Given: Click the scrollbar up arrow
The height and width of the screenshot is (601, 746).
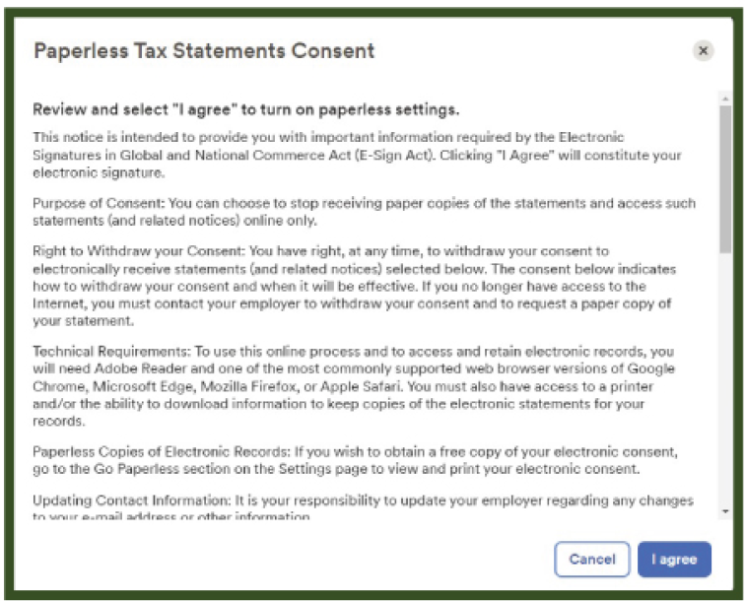Looking at the screenshot, I should point(725,99).
